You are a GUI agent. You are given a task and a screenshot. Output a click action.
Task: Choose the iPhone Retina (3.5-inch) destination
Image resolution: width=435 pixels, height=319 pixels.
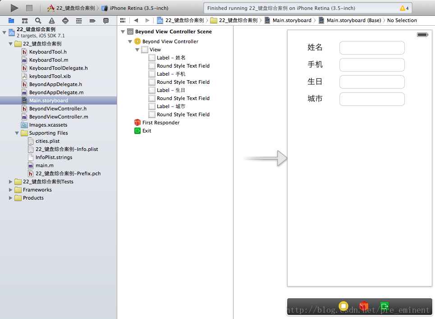tap(135, 8)
